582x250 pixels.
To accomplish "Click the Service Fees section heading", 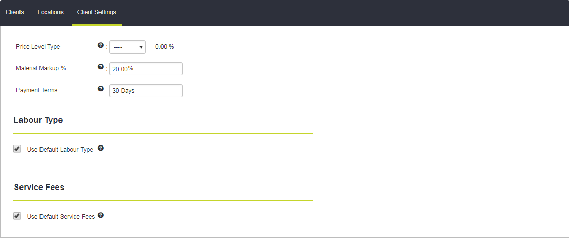I will tap(39, 187).
